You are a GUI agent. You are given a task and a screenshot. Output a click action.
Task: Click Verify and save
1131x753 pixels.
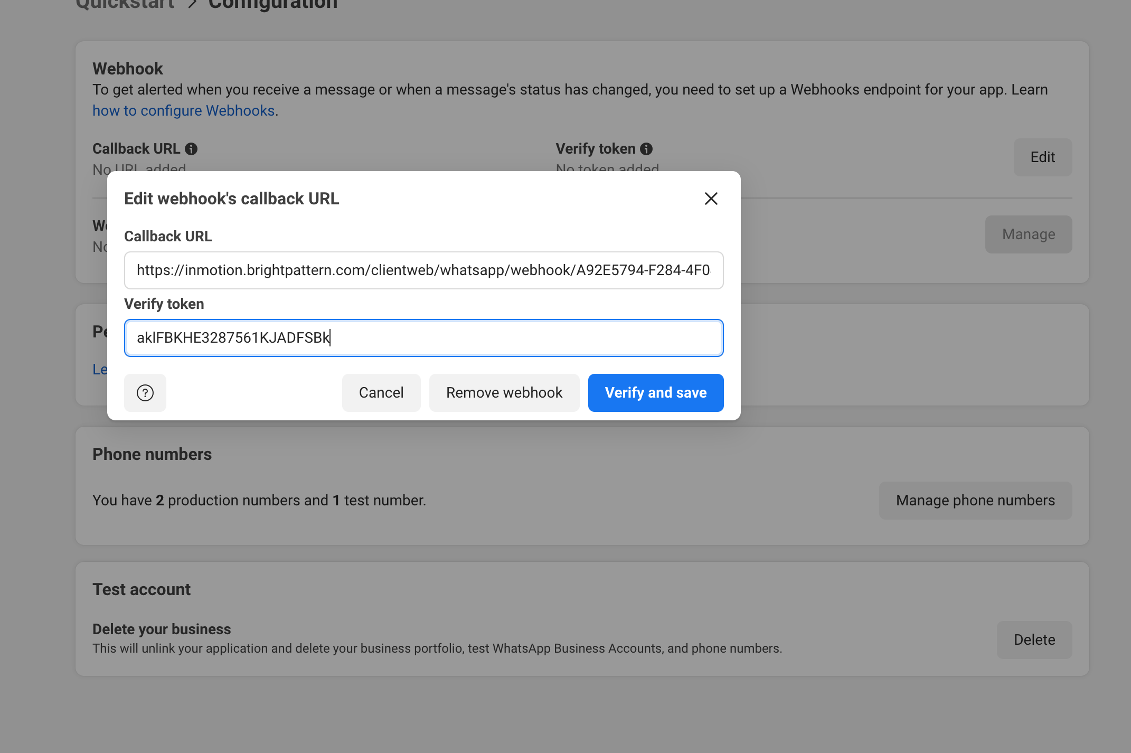[655, 392]
